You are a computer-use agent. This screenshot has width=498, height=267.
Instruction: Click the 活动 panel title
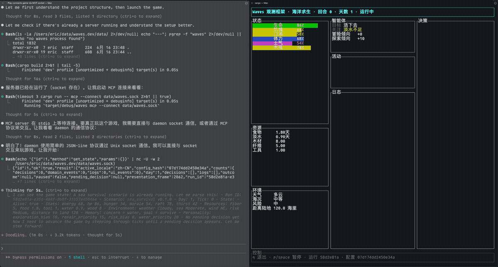click(x=336, y=56)
